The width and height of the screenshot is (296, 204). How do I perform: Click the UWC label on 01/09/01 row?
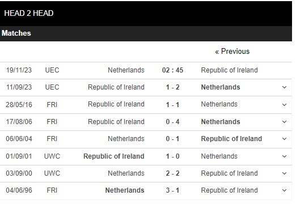point(52,156)
